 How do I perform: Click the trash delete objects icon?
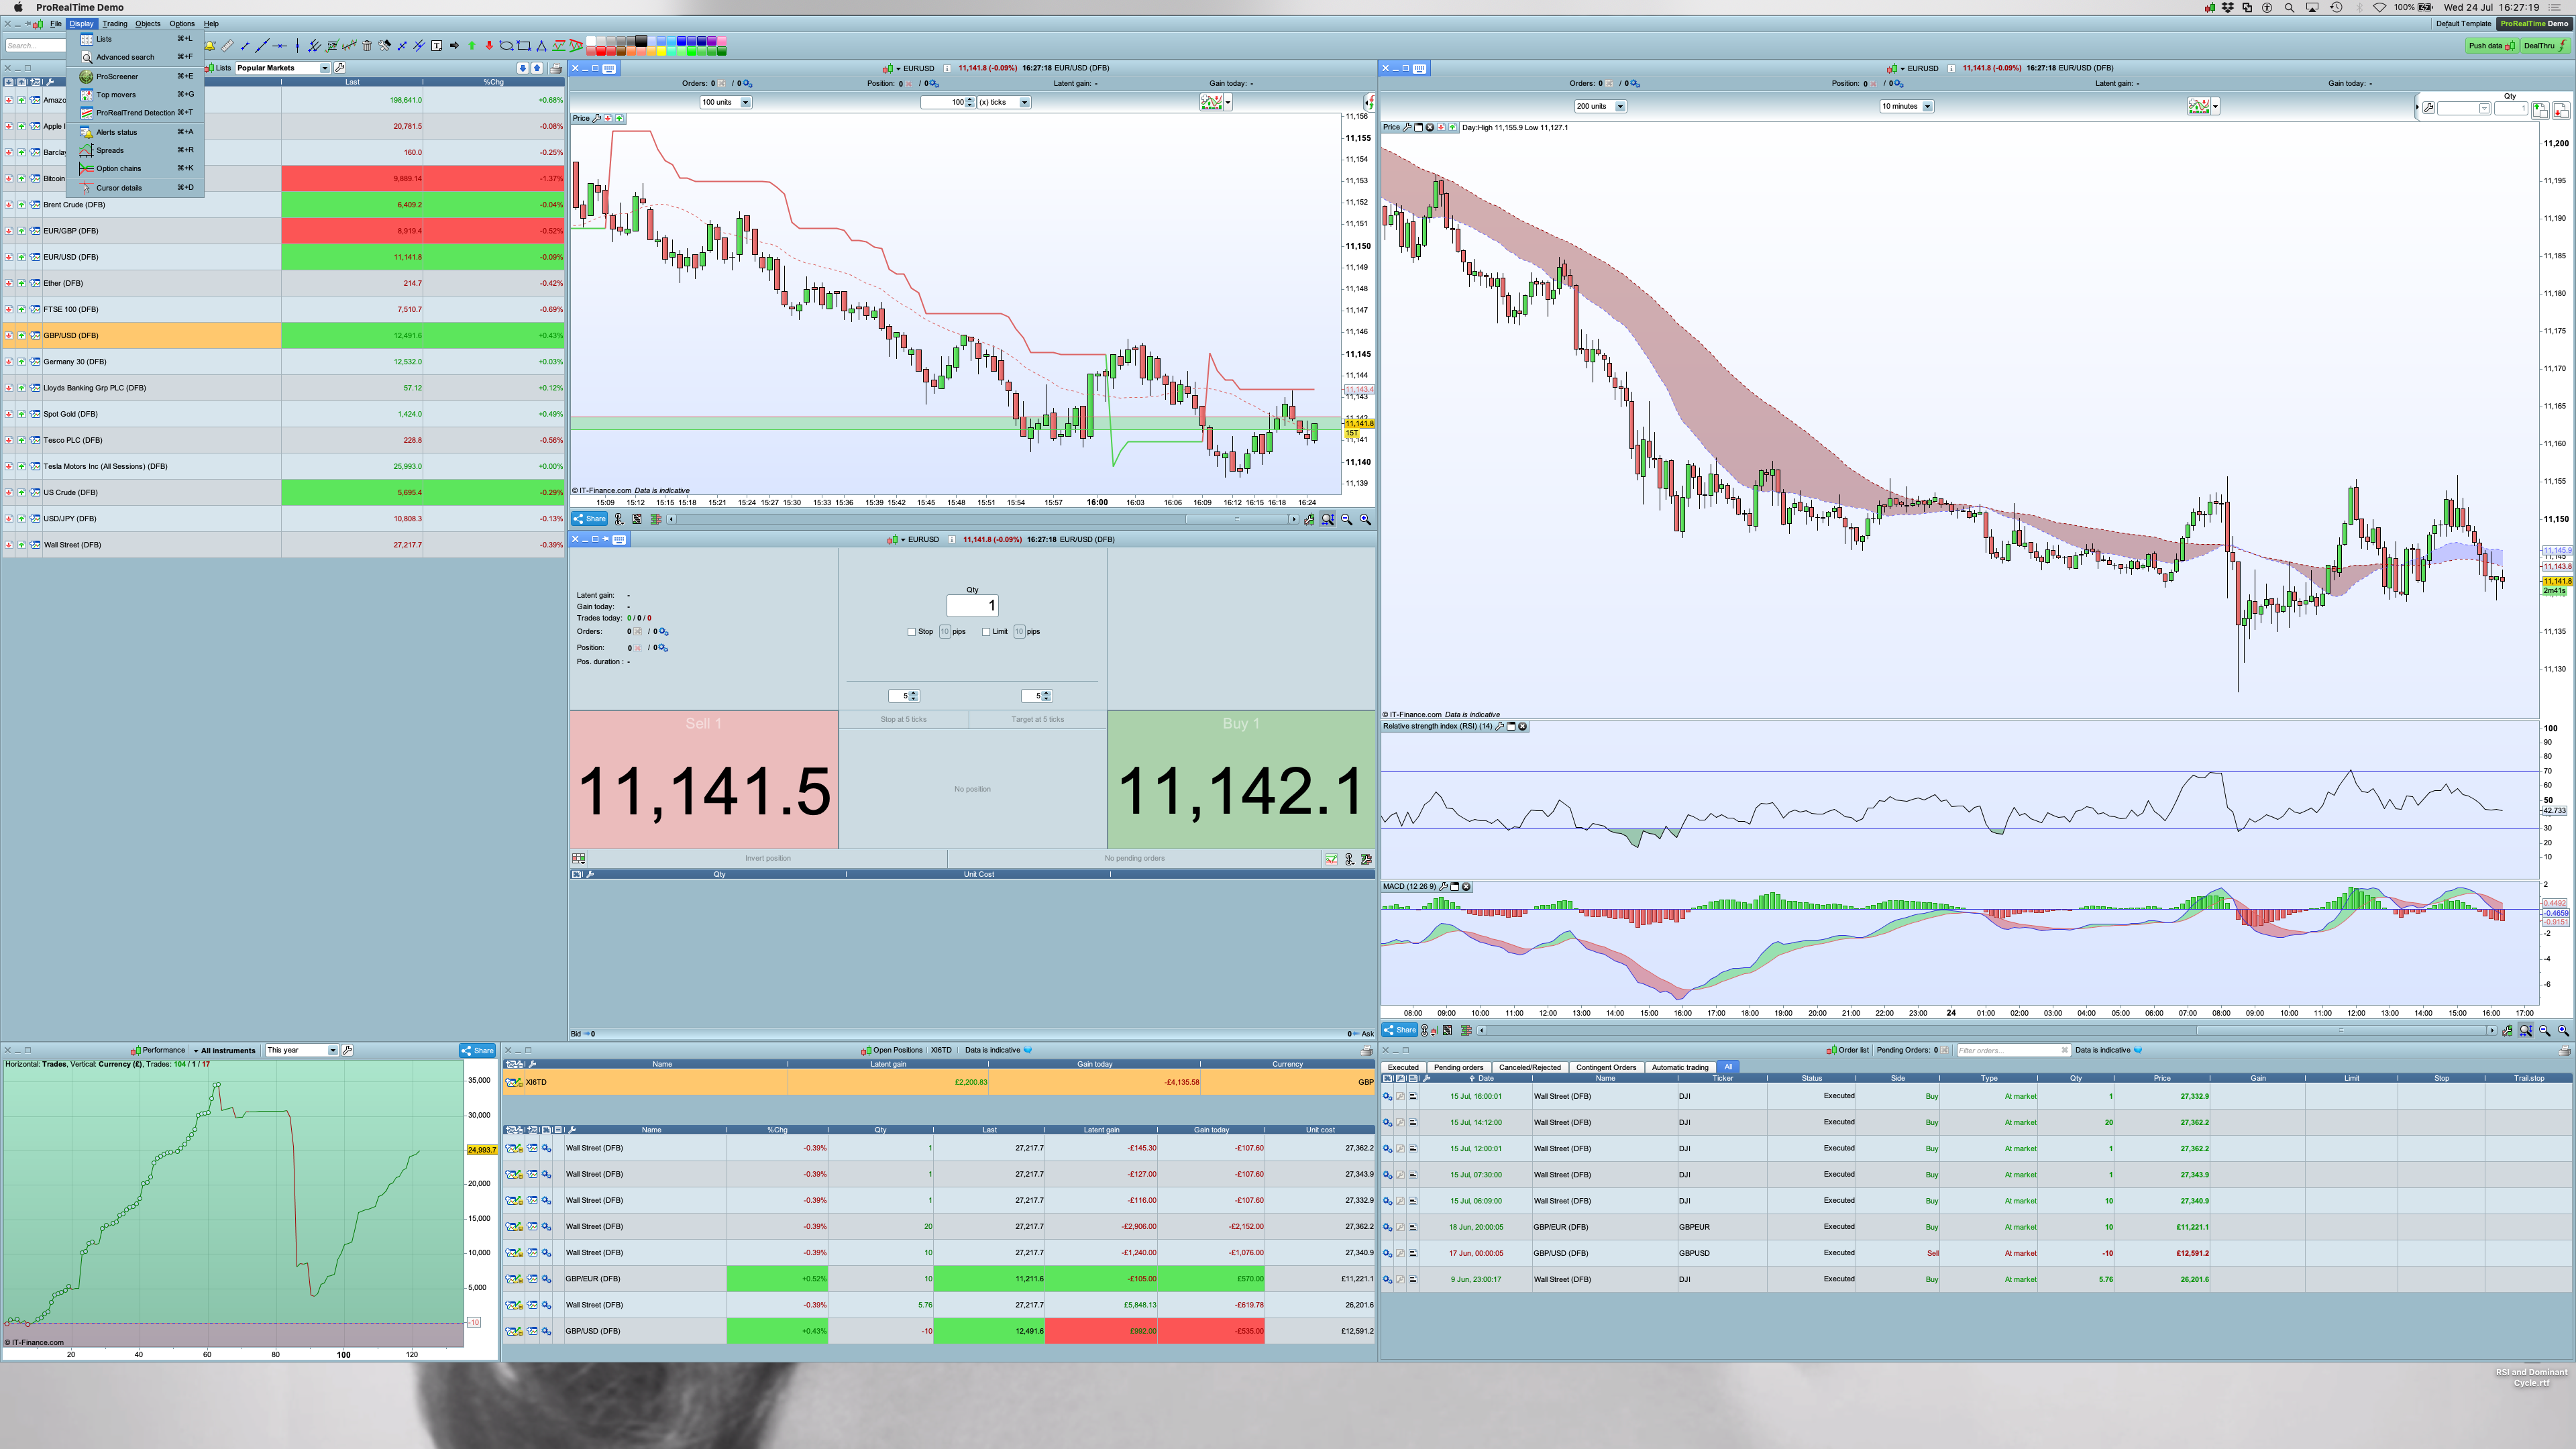pyautogui.click(x=367, y=45)
